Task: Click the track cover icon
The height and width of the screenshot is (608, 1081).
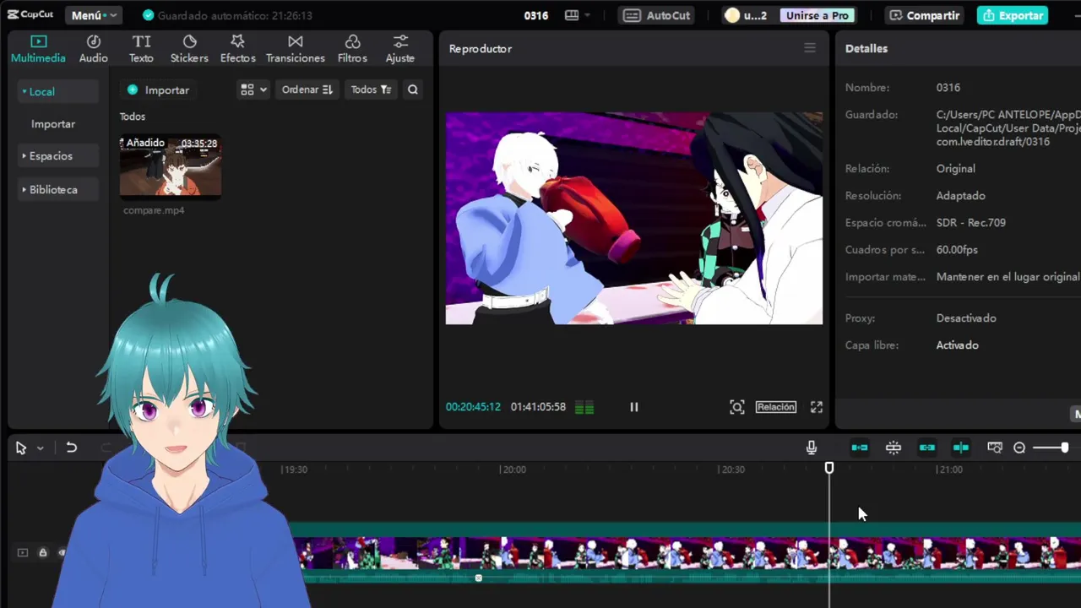Action: (x=23, y=552)
